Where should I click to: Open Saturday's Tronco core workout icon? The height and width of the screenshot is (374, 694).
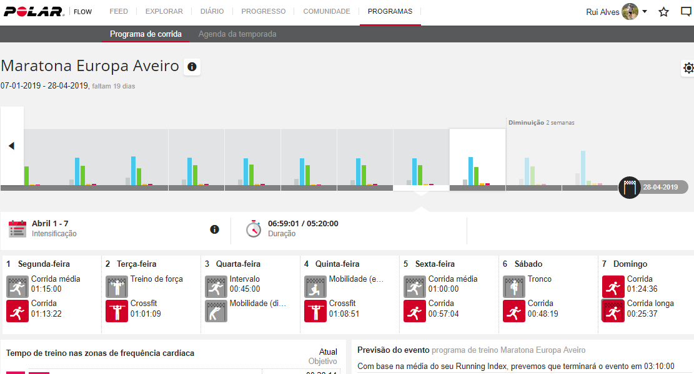coord(514,287)
